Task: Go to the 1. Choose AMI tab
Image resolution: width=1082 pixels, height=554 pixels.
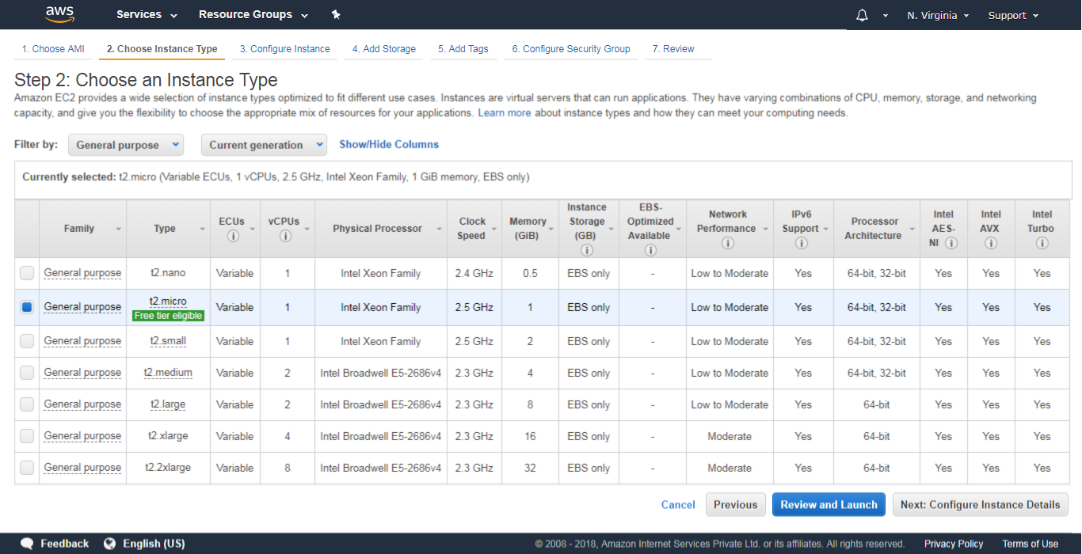Action: 53,49
